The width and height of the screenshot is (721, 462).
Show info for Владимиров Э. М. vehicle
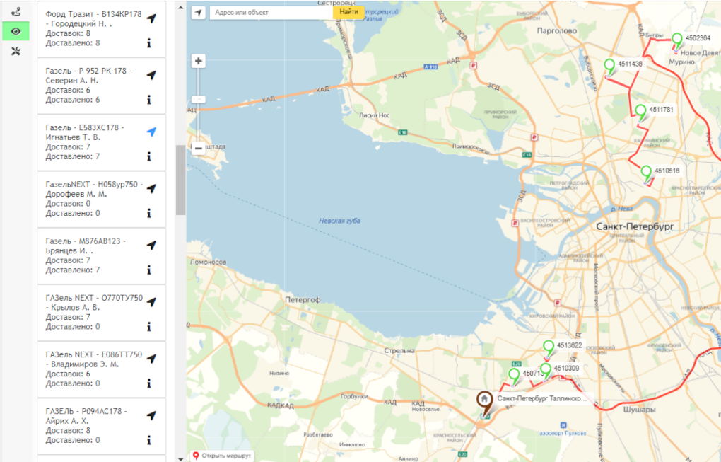tap(149, 383)
